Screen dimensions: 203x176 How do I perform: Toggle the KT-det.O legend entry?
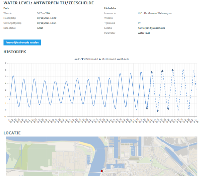pyautogui.click(x=123, y=59)
